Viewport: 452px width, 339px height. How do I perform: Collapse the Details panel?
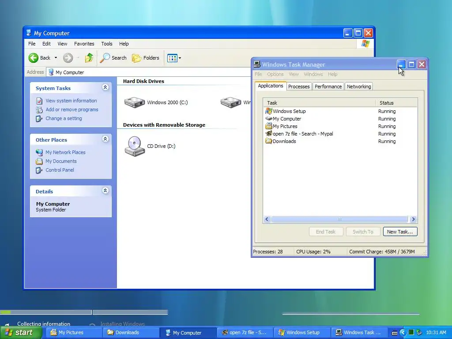(105, 191)
